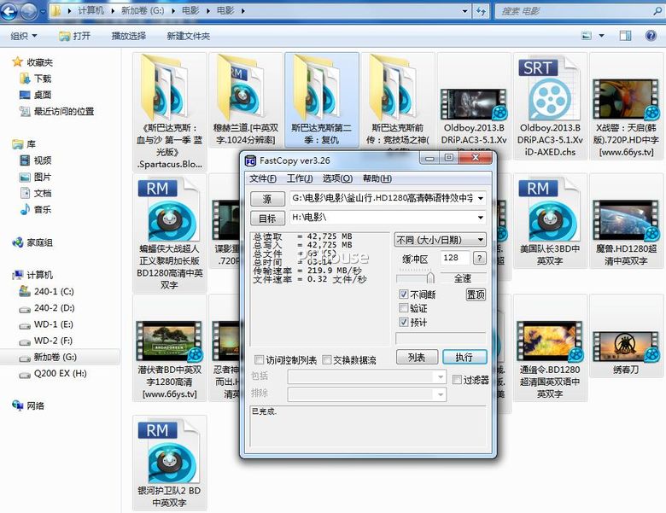Open the Explorer help icon
Screen dimensions: 666x513
649,36
